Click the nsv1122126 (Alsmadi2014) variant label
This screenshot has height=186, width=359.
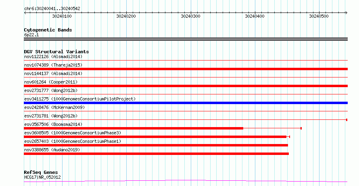pos(53,56)
